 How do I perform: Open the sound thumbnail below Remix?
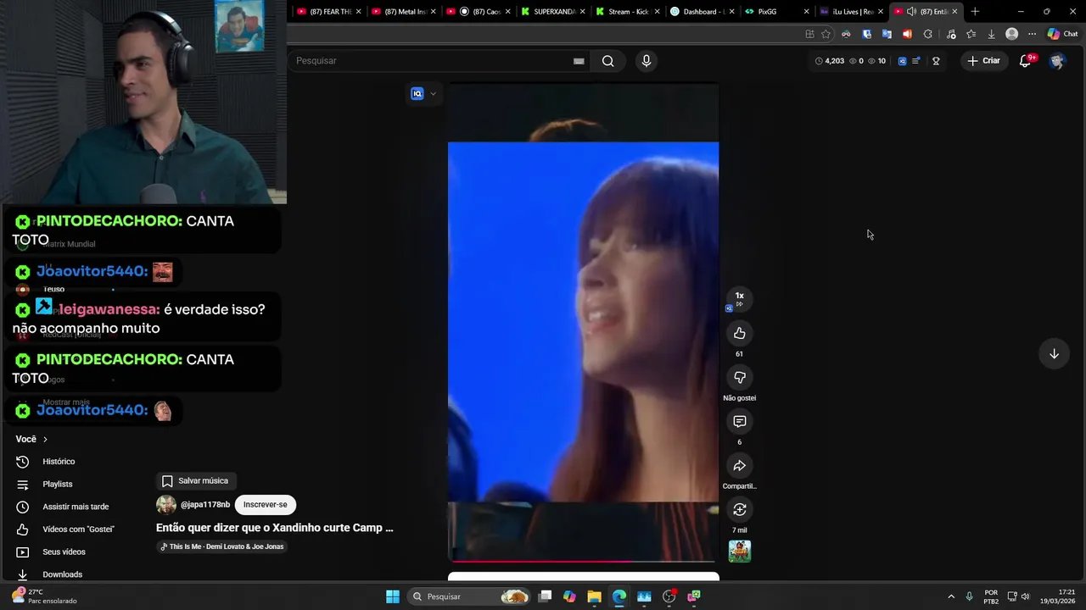[739, 552]
